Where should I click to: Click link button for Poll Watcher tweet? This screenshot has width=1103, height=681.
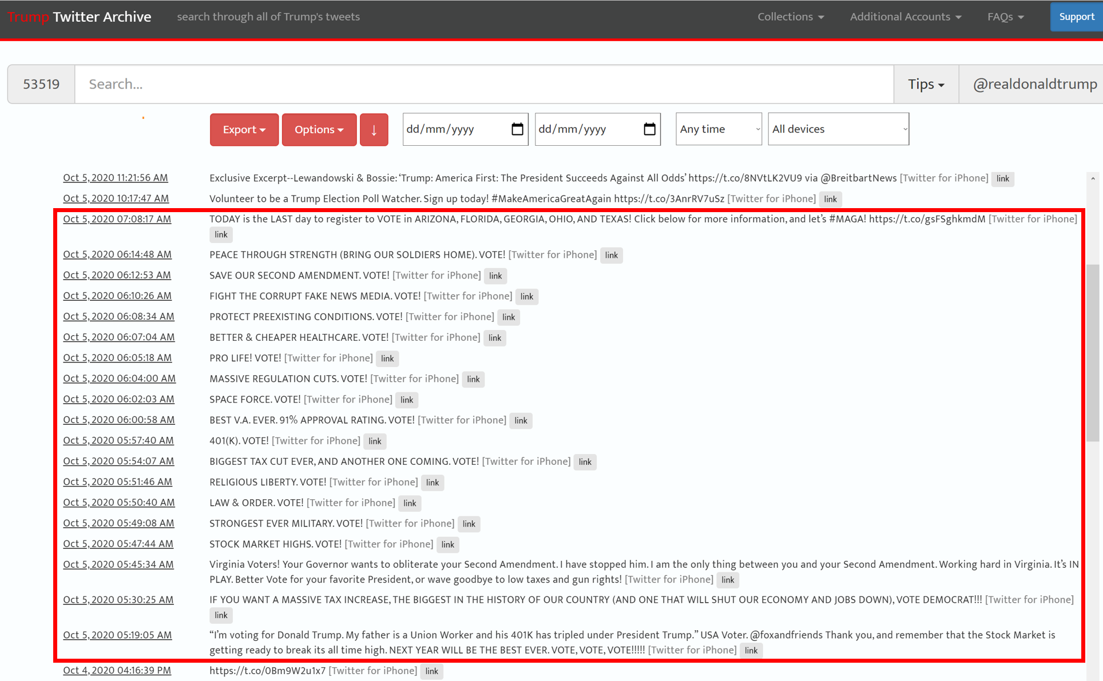coord(830,199)
